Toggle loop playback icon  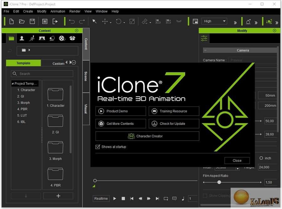point(166,199)
